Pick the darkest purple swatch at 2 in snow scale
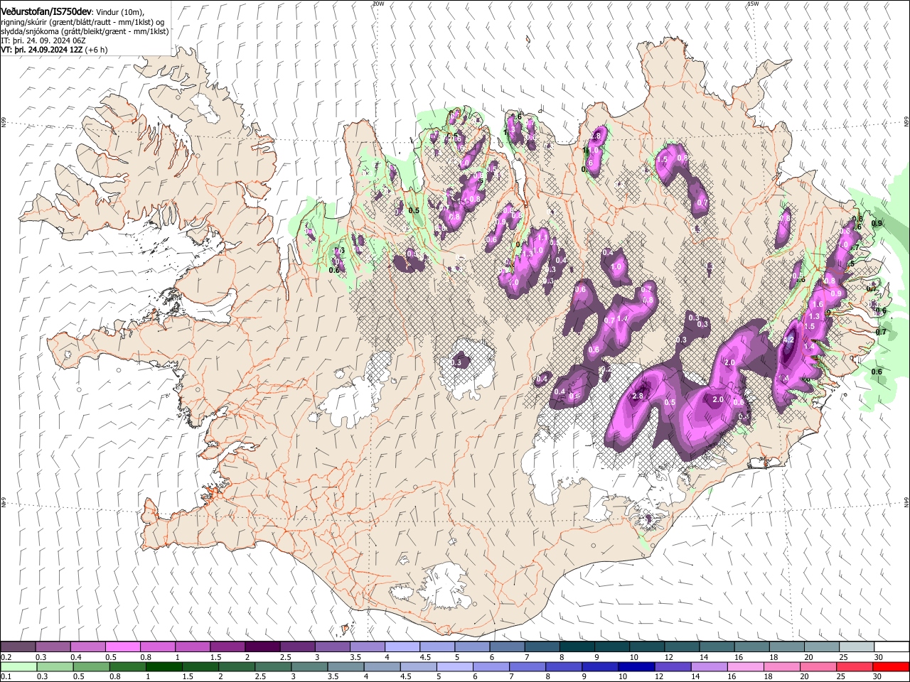 (262, 647)
